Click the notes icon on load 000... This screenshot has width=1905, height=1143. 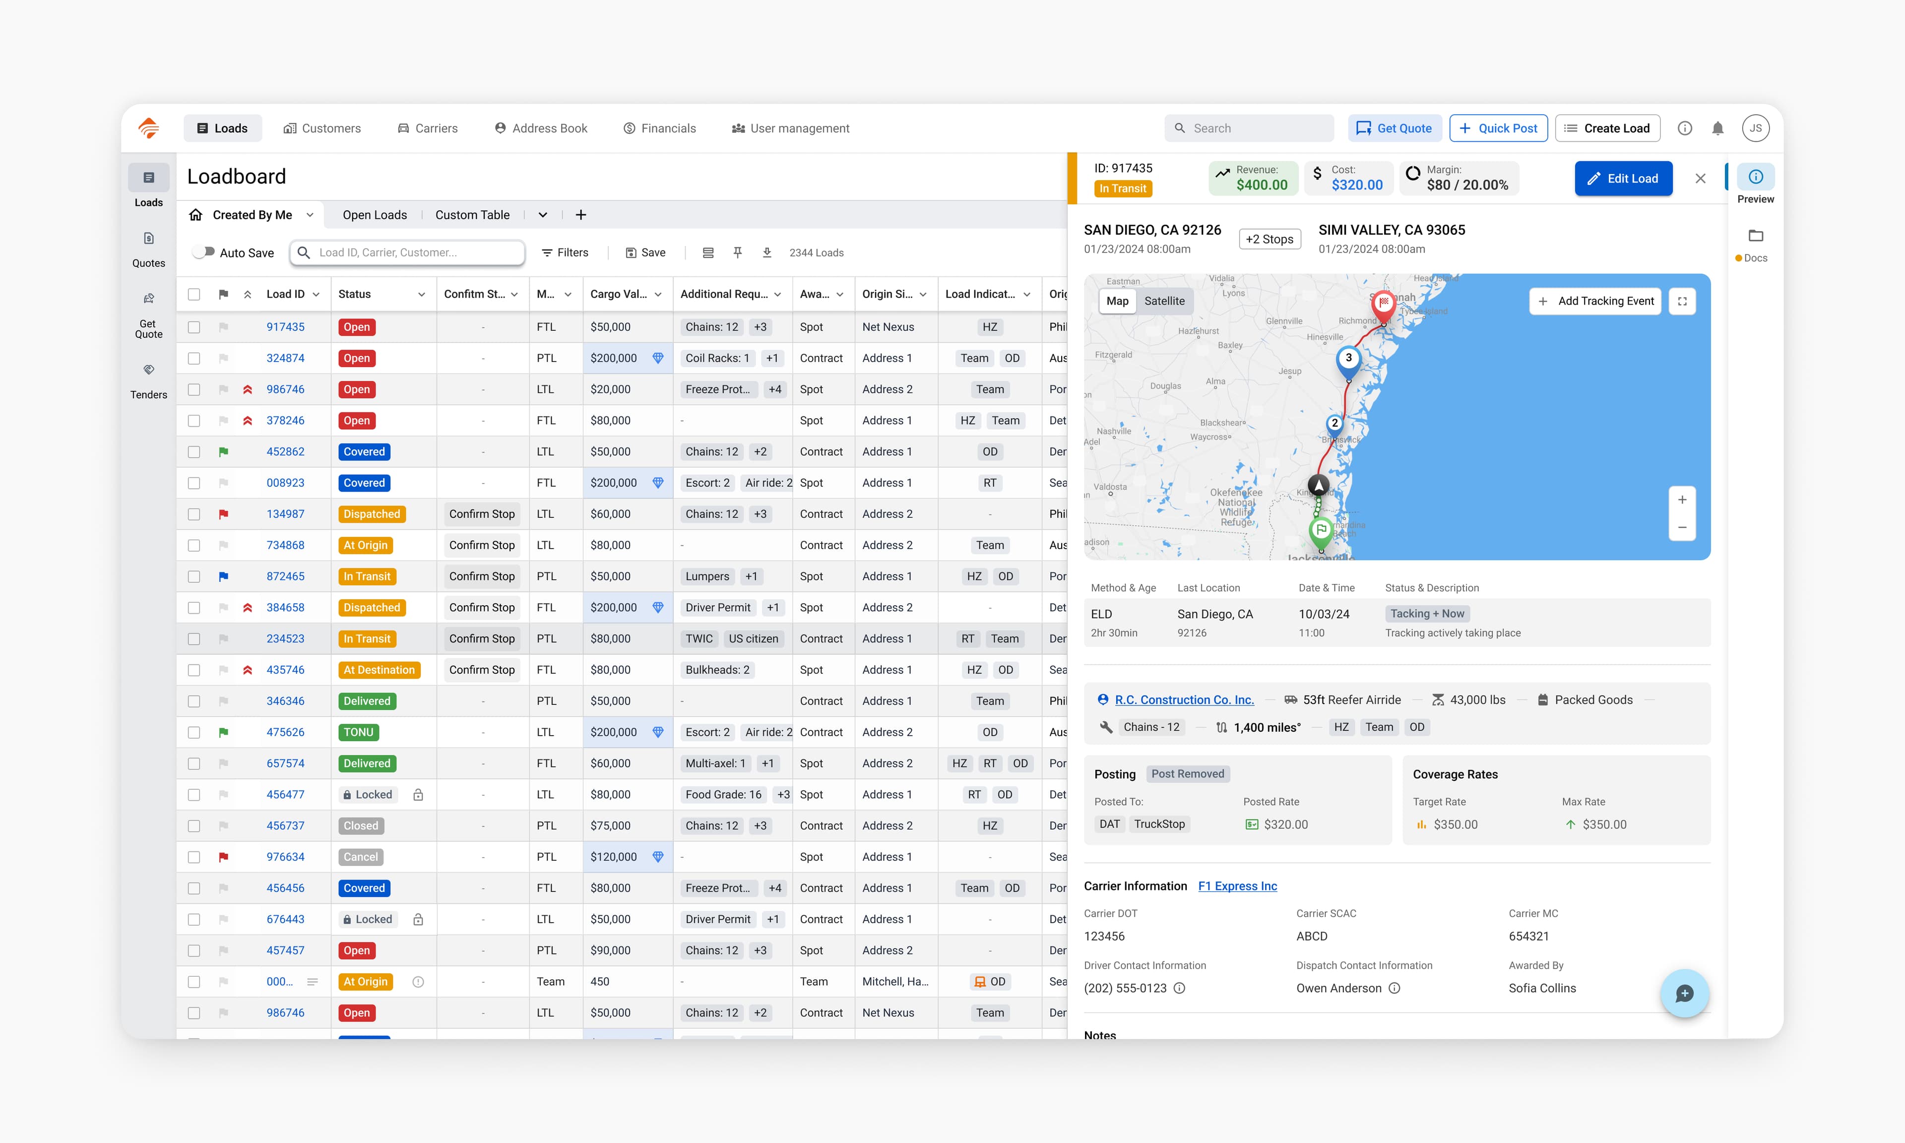pos(313,982)
